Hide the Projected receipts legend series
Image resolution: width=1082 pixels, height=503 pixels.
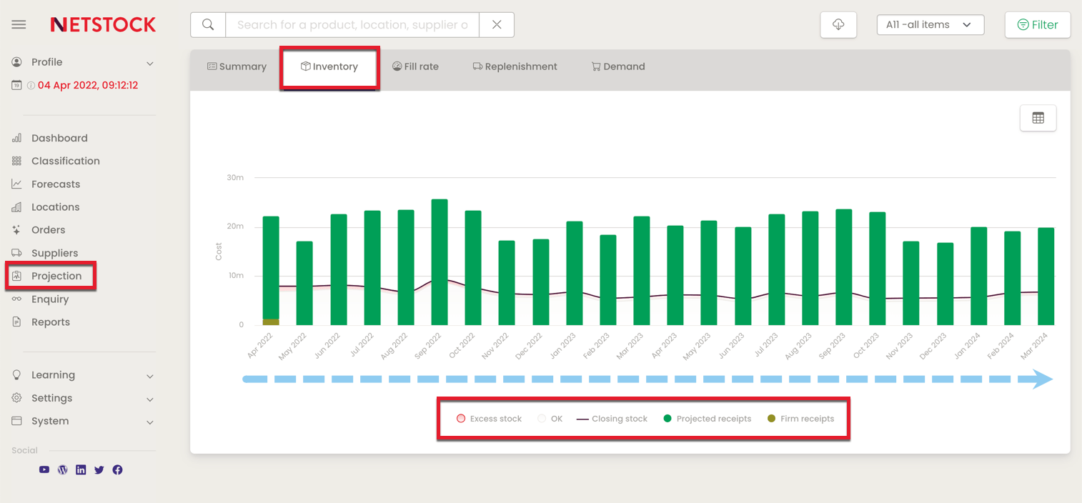pyautogui.click(x=707, y=419)
